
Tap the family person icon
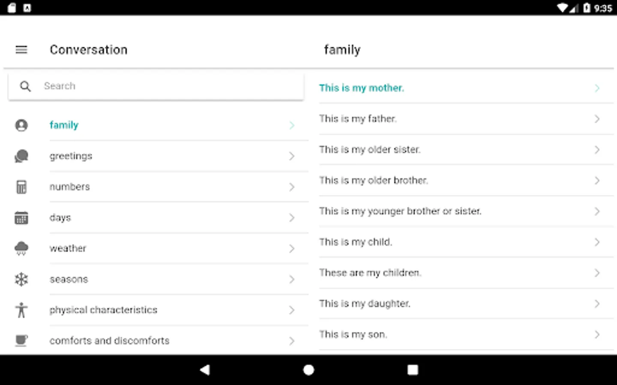pyautogui.click(x=21, y=125)
